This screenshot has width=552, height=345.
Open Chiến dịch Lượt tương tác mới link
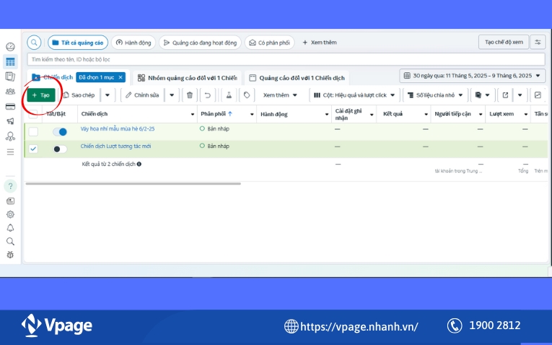tap(116, 146)
